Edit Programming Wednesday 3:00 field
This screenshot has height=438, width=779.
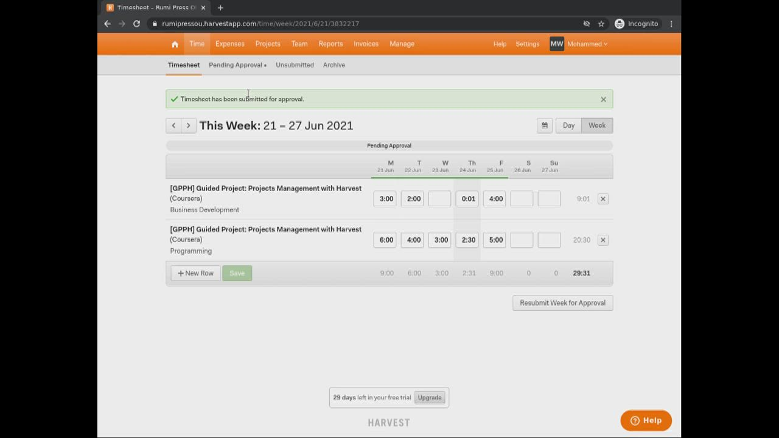tap(439, 240)
